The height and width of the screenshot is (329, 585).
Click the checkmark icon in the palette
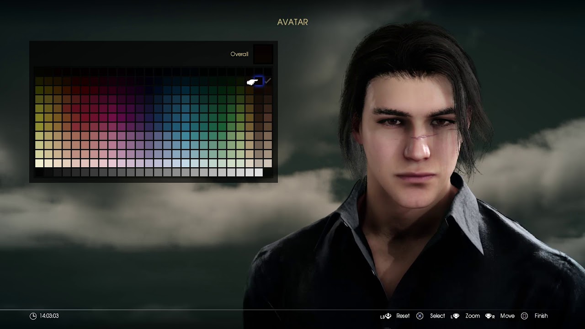click(x=268, y=81)
